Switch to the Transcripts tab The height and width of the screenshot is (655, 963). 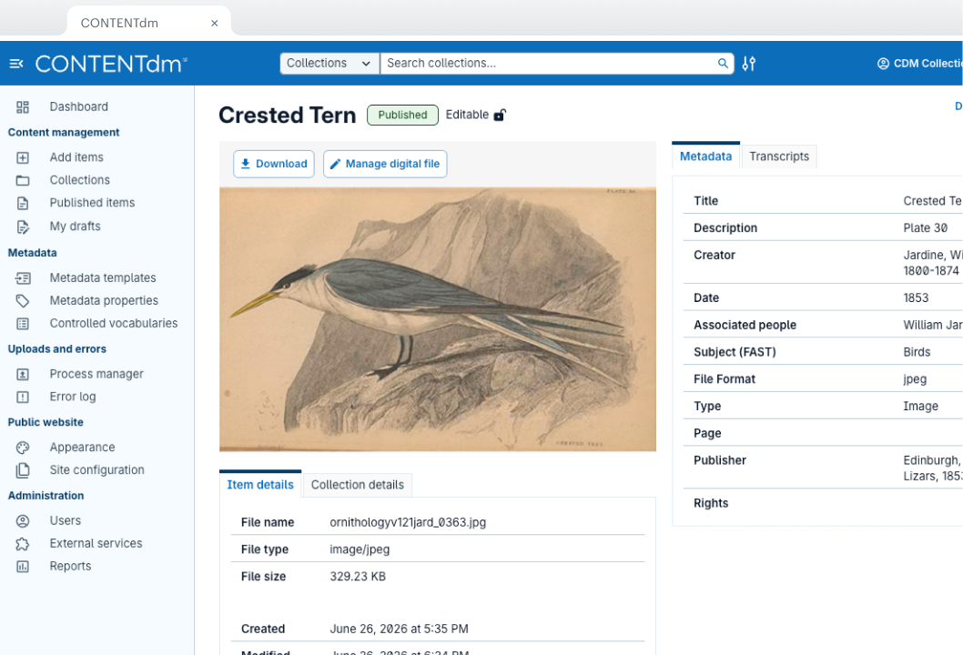pos(779,156)
